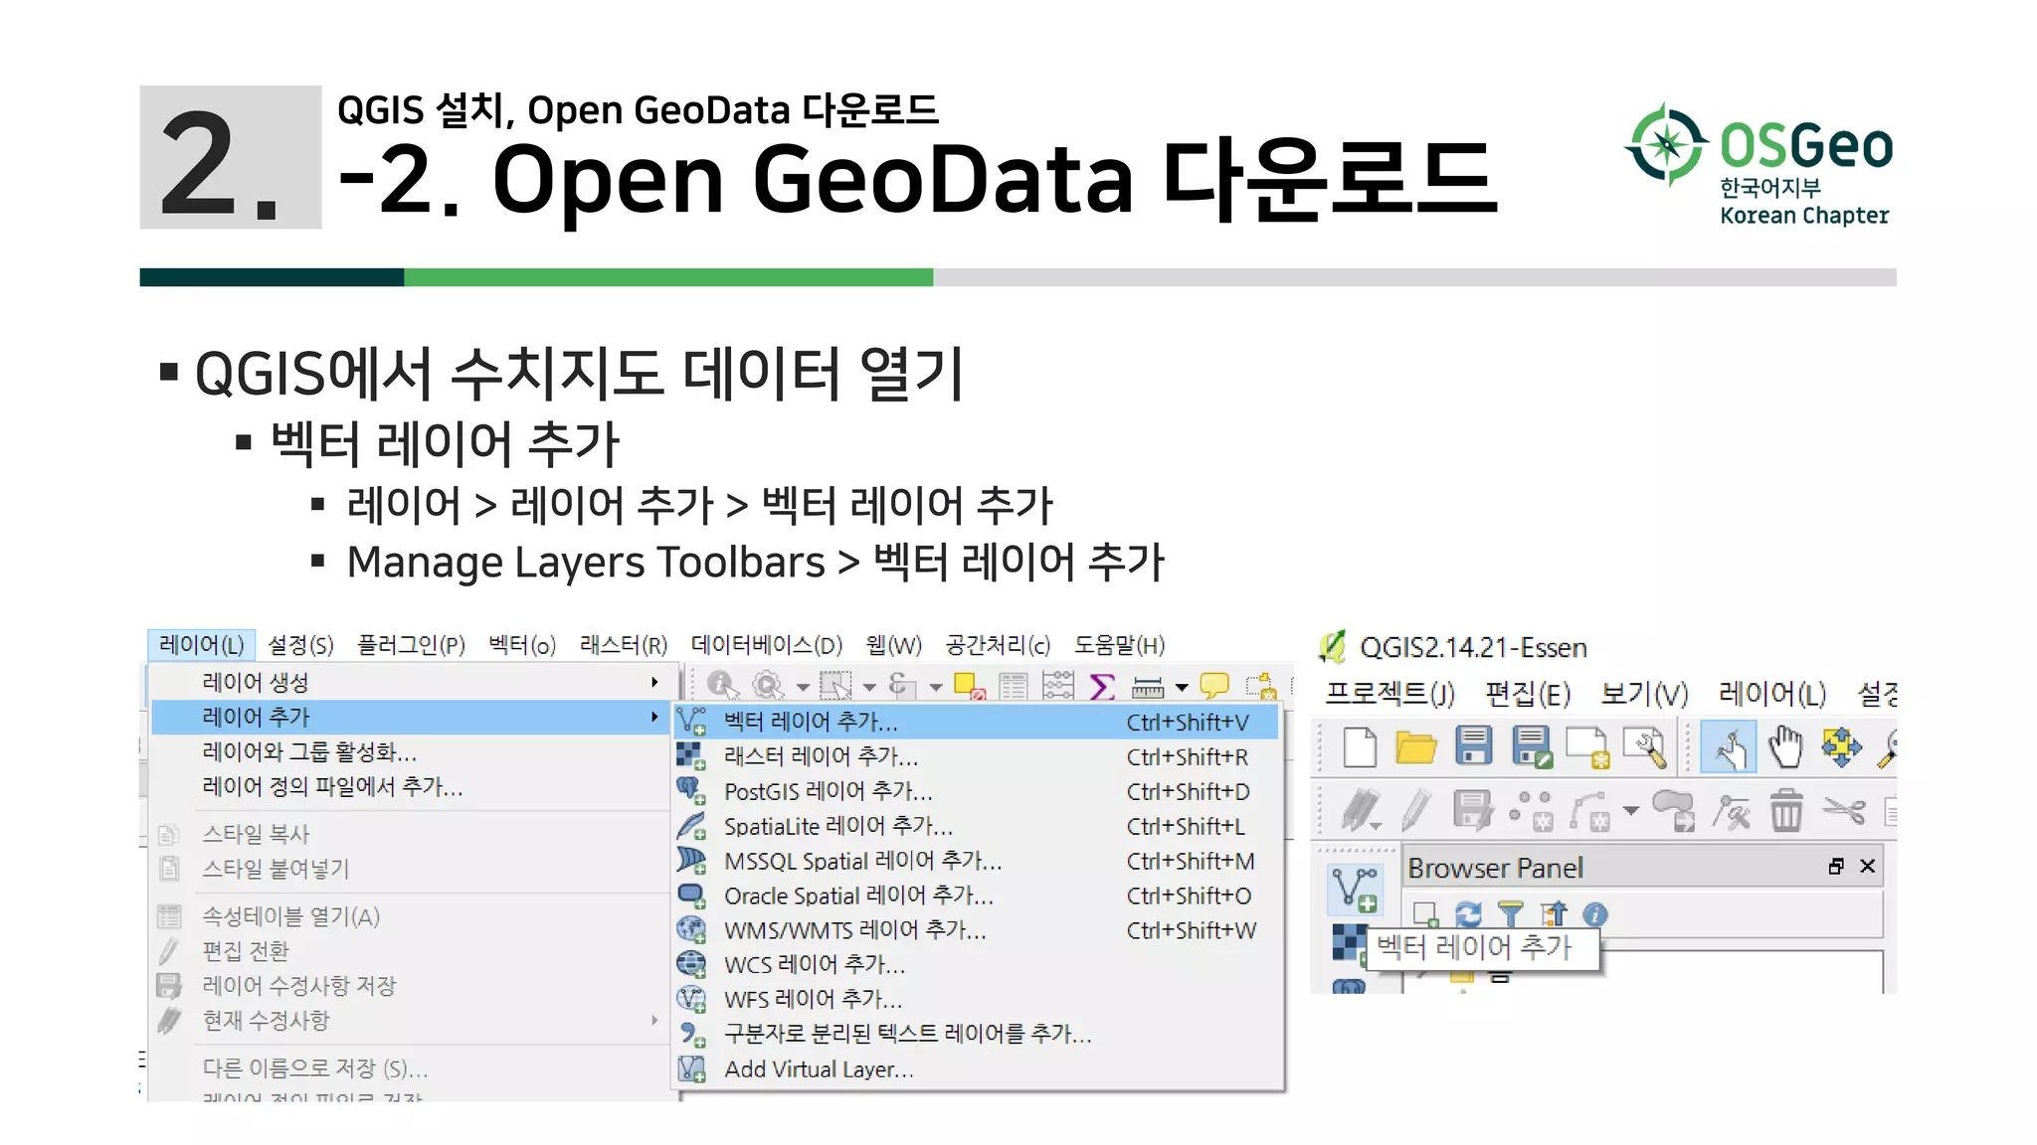Click Select by expression epsilon icon
The height and width of the screenshot is (1145, 2037).
(x=901, y=686)
